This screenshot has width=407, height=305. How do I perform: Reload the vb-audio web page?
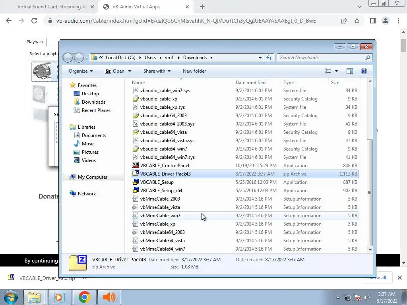[x=34, y=21]
